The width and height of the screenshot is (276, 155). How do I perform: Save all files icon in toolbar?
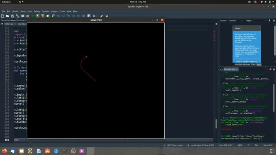pyautogui.click(x=18, y=16)
